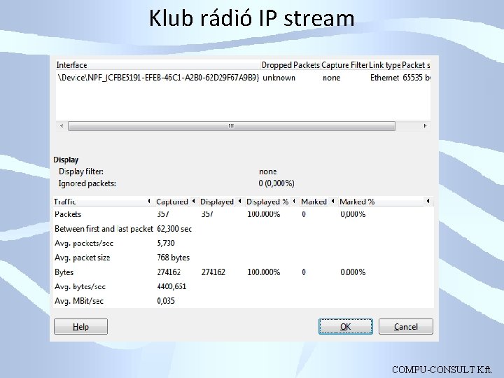Confirm the dialog with OK

[346, 327]
